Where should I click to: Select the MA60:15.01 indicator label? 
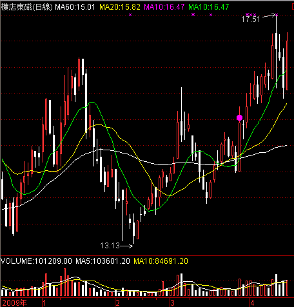pyautogui.click(x=75, y=7)
